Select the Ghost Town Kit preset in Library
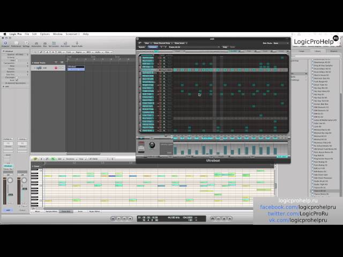The height and width of the screenshot is (257, 343). click(x=320, y=85)
